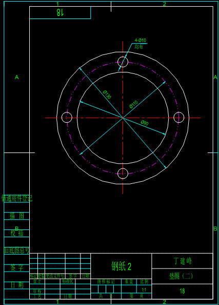The width and height of the screenshot is (219, 305).
Task: Click the 校描 label in margin
Action: point(17,233)
